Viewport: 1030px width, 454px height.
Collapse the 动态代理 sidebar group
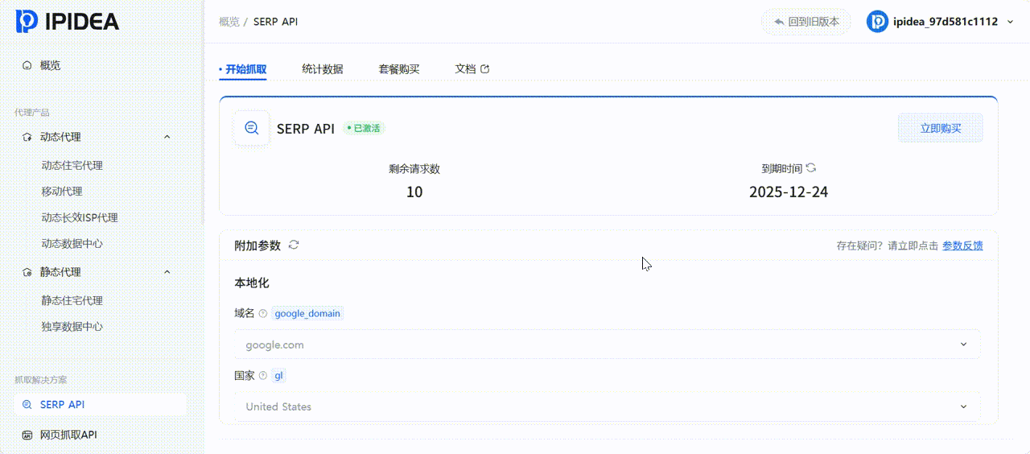[167, 137]
